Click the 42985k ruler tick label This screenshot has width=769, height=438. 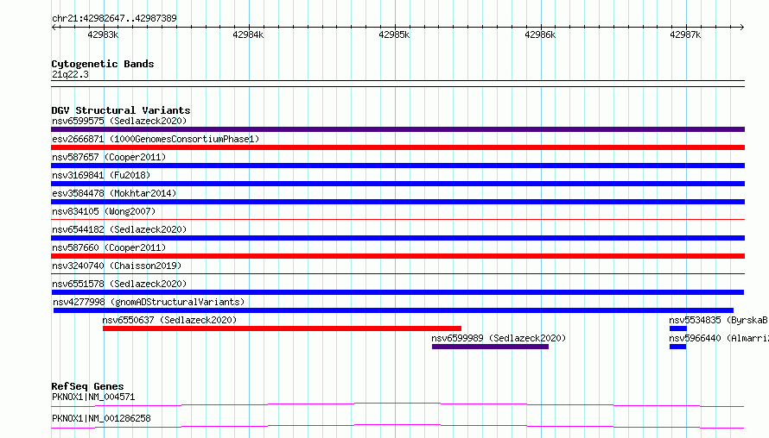click(x=394, y=34)
